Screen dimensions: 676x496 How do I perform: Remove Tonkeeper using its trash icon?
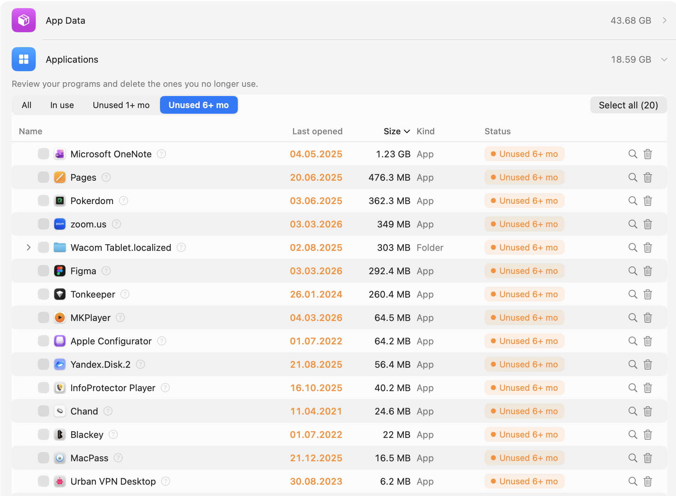pyautogui.click(x=648, y=294)
